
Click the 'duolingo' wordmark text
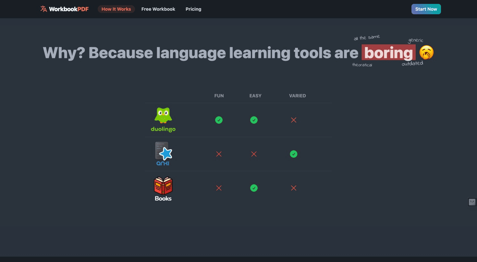(163, 129)
